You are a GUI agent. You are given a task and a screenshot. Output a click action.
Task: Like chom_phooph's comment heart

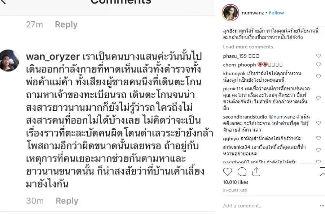click(x=319, y=64)
